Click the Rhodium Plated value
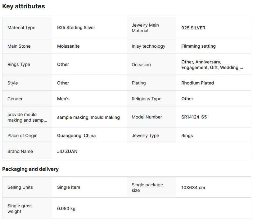Viewport: 253px width, 220px height. 197,83
